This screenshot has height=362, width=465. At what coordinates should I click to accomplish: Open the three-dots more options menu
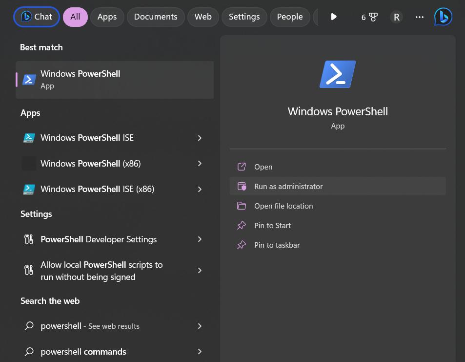pos(420,17)
